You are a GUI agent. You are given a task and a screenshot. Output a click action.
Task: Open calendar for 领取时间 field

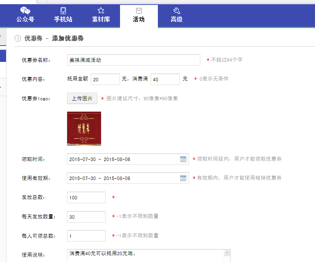[x=183, y=159]
